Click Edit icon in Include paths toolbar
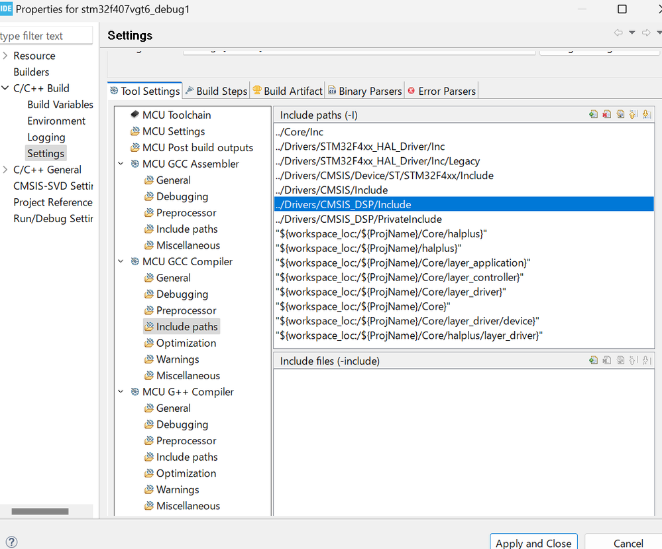 point(620,115)
